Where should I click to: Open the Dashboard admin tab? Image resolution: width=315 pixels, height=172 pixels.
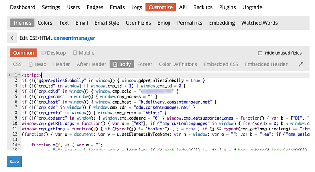click(23, 7)
